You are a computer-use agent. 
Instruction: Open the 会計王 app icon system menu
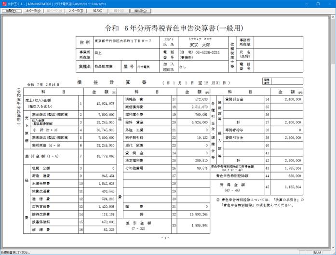pos(4,3)
